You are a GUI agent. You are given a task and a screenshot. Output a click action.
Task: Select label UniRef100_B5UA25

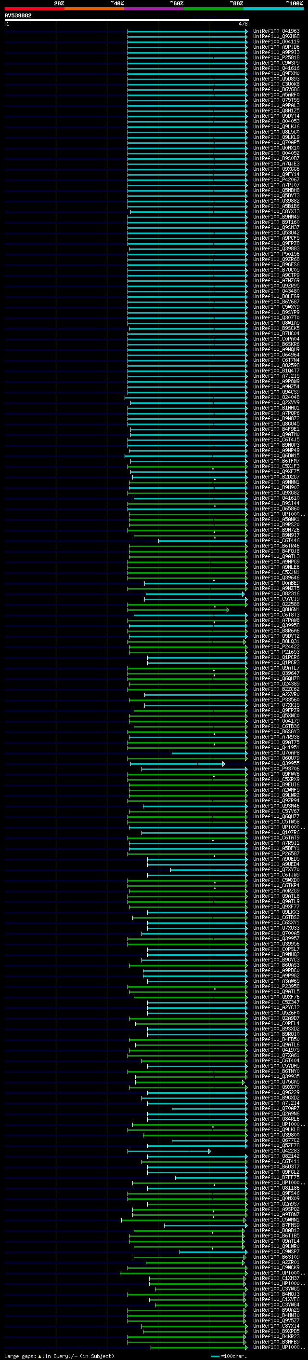click(x=276, y=1310)
